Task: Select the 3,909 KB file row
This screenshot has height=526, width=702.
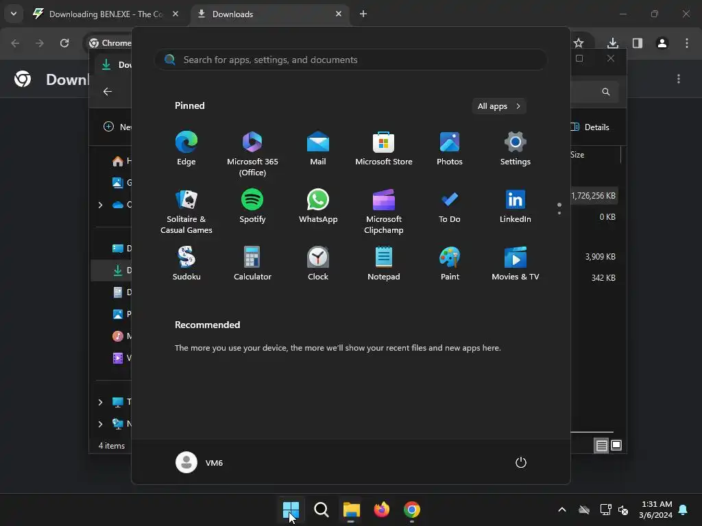Action: coord(594,256)
